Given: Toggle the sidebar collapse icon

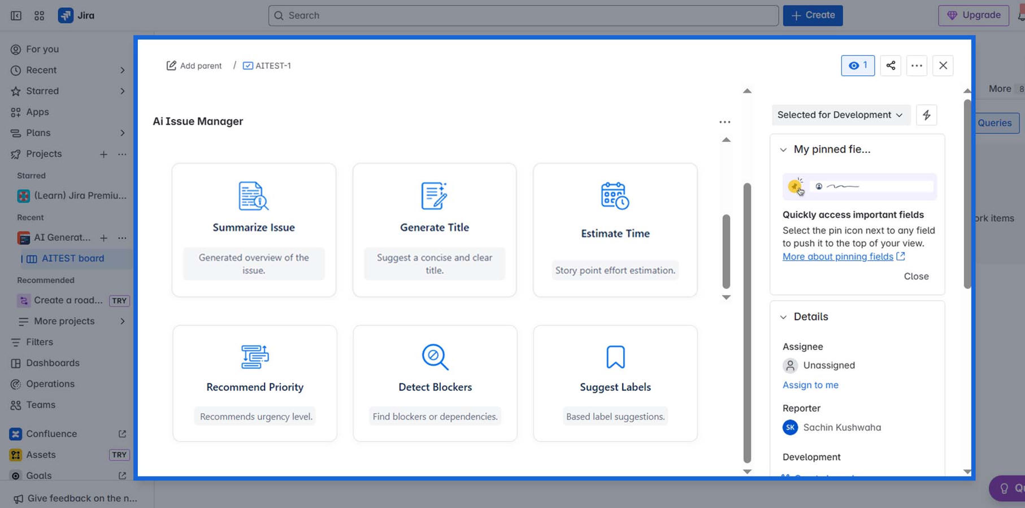Looking at the screenshot, I should (x=16, y=15).
